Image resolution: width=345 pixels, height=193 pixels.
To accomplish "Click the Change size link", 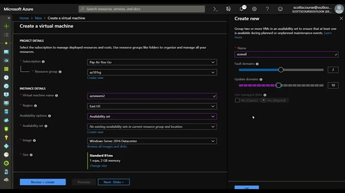I will tap(98, 166).
